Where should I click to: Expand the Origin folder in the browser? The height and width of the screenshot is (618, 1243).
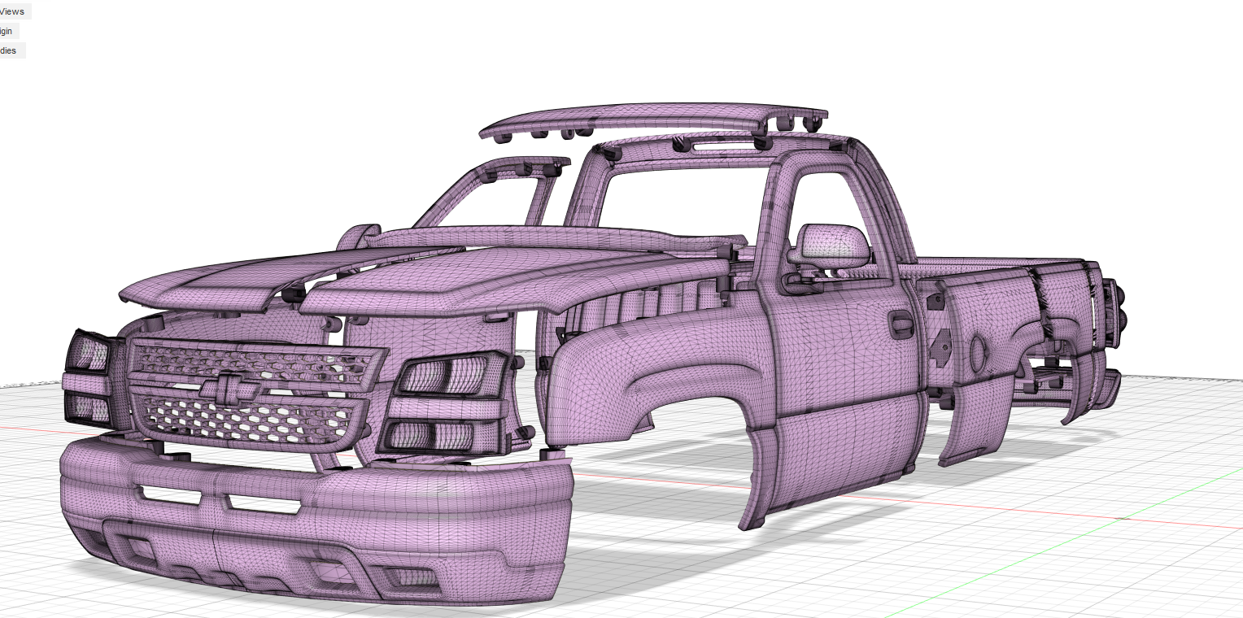[x=3, y=31]
